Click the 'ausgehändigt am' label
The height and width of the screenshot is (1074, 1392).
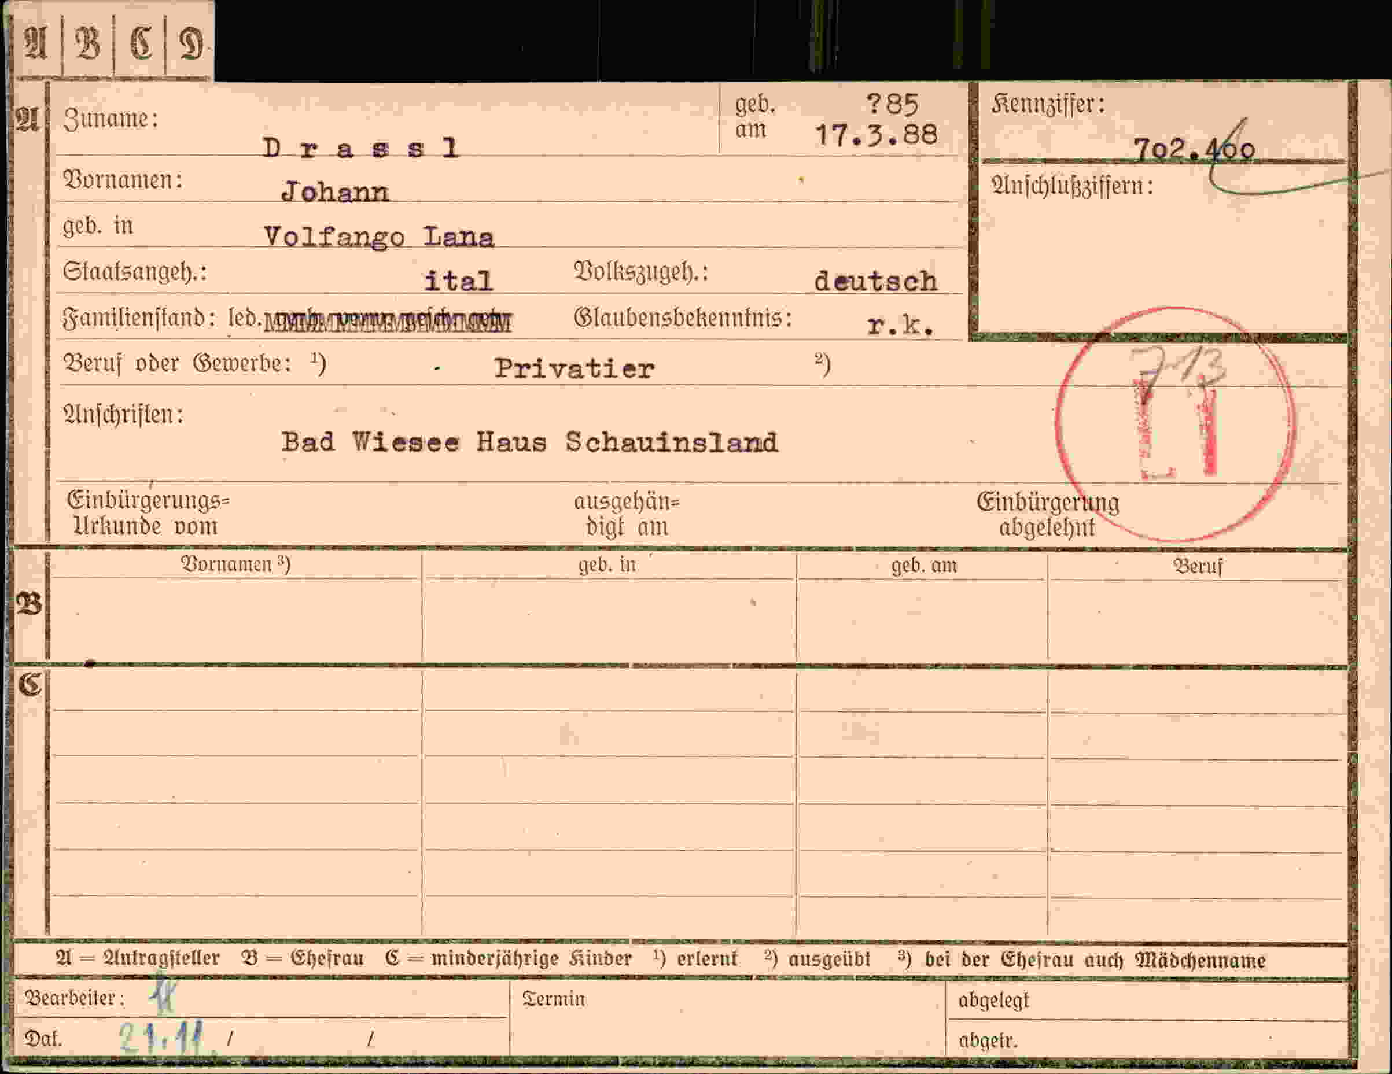[627, 514]
